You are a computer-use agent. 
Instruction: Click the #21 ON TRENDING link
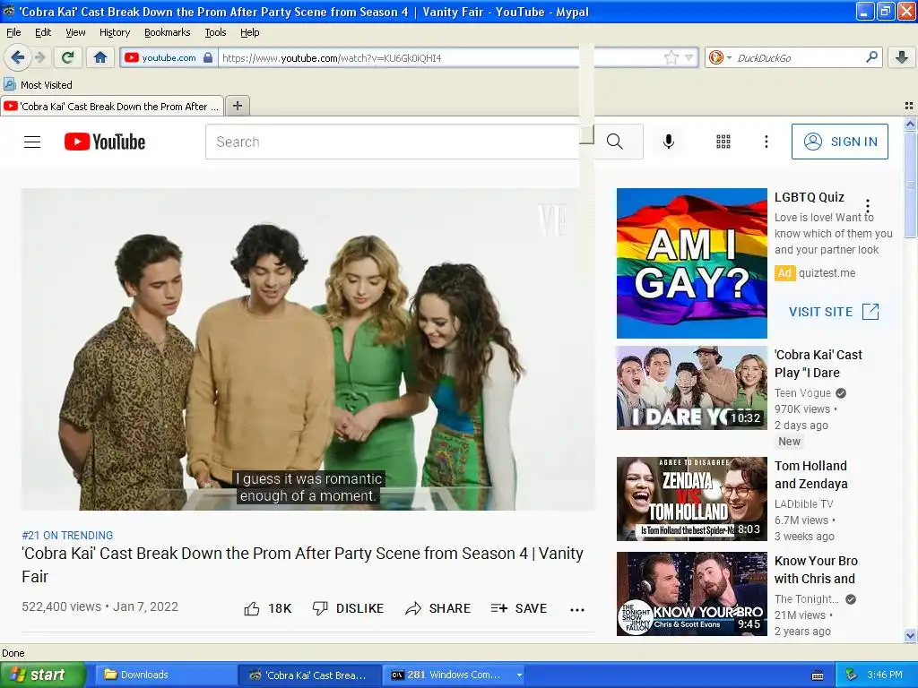[x=67, y=536]
